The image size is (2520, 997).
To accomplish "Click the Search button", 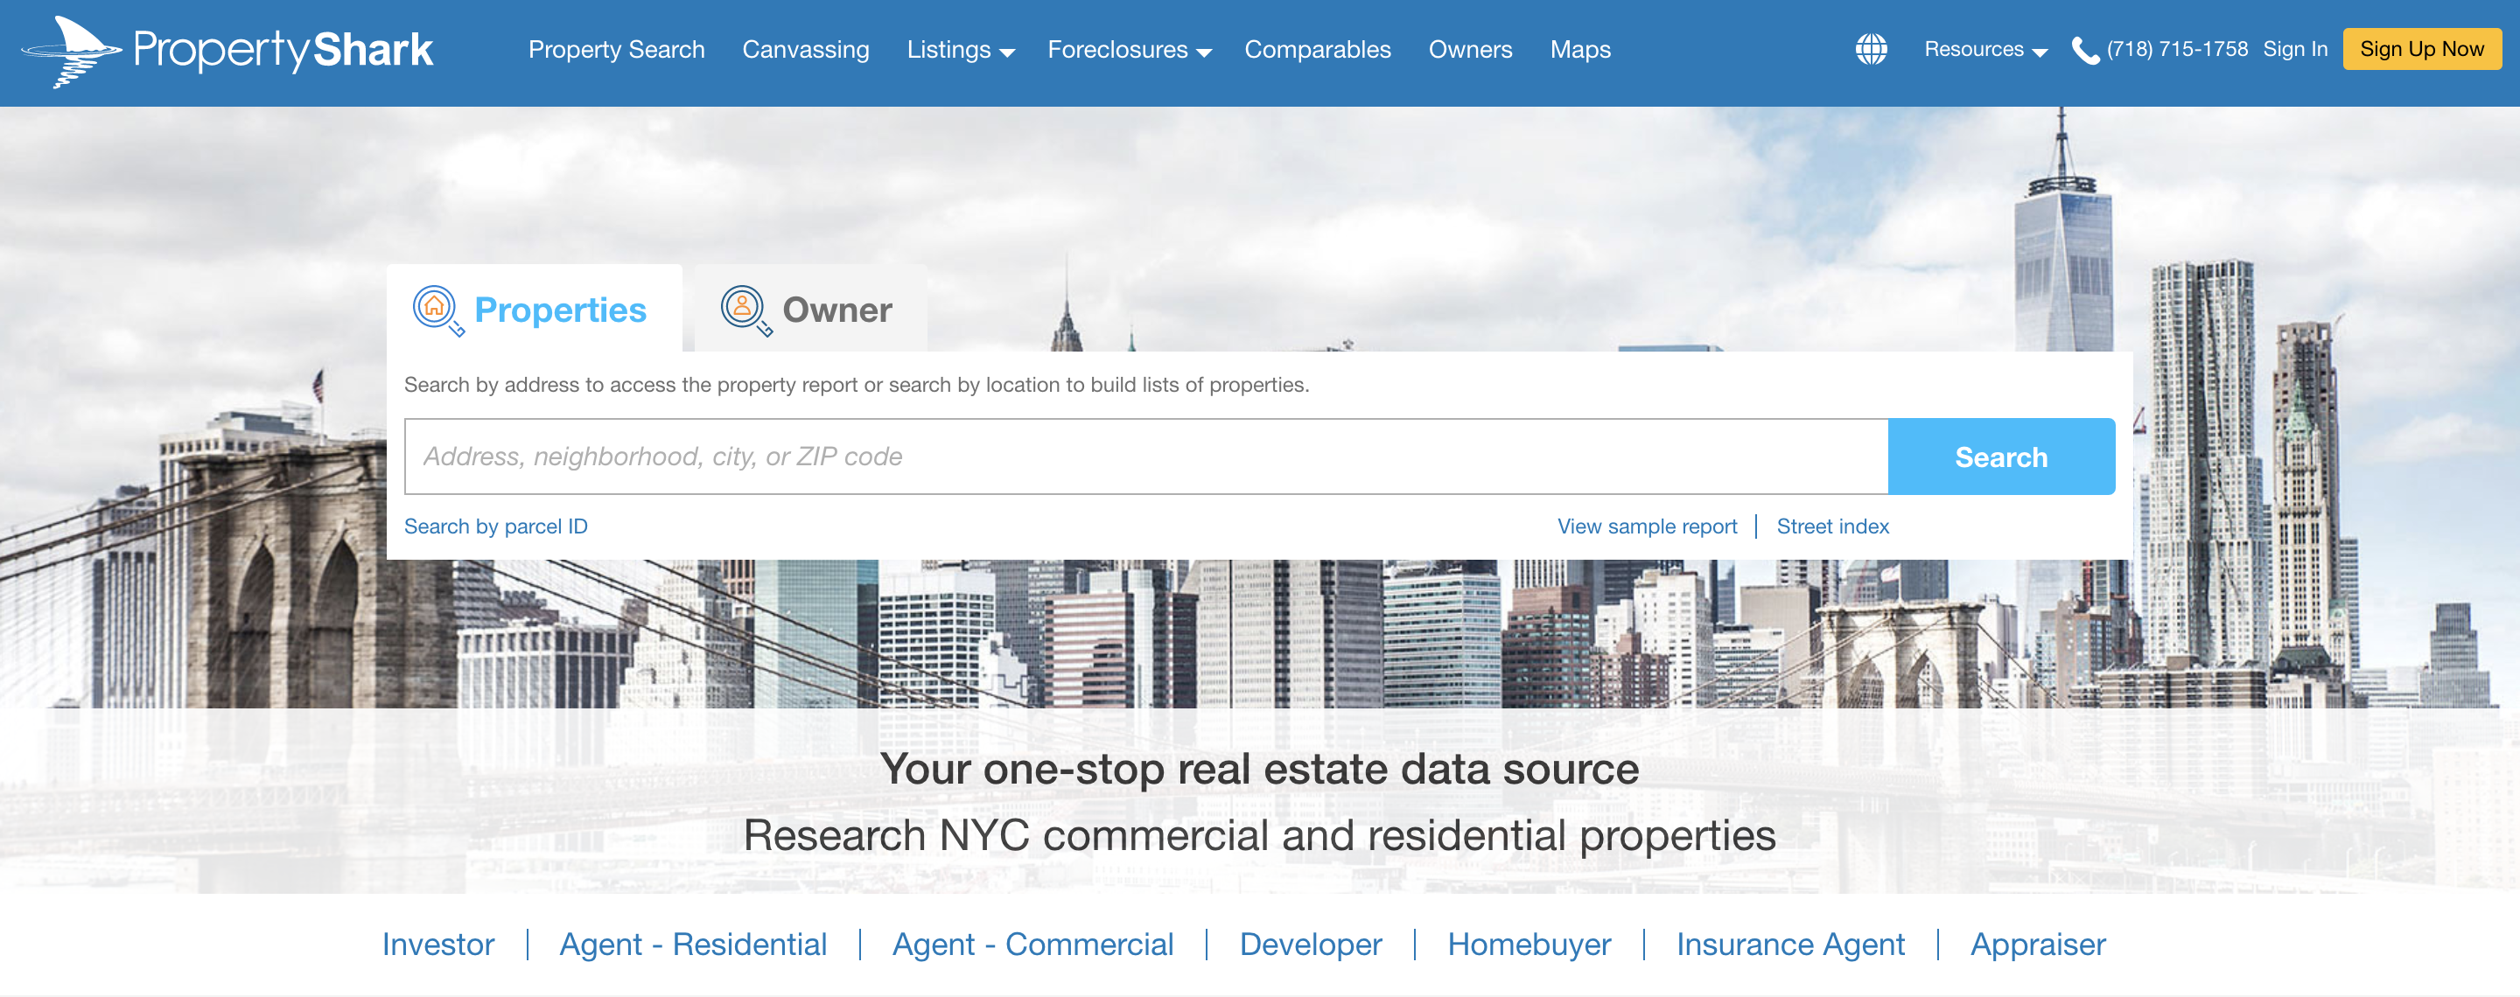I will pyautogui.click(x=2001, y=457).
